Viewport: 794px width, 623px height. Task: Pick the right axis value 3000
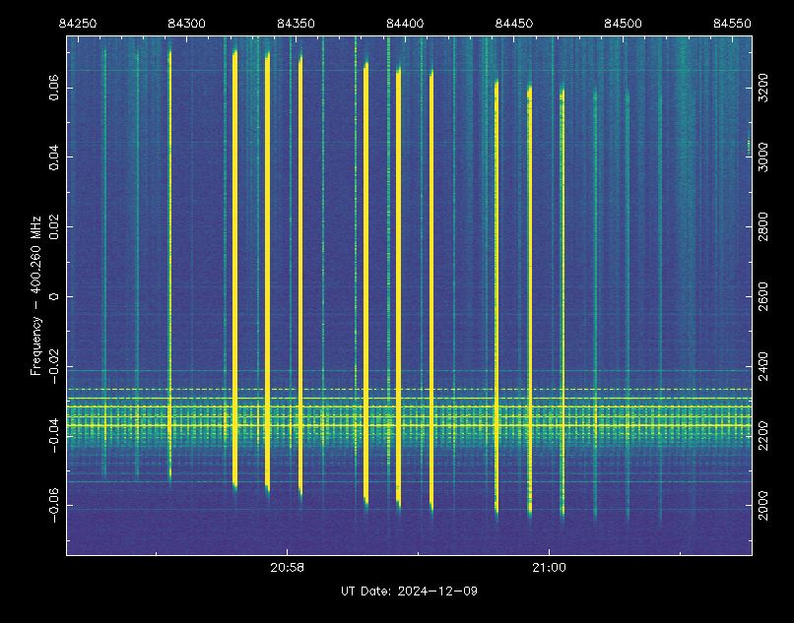point(763,156)
